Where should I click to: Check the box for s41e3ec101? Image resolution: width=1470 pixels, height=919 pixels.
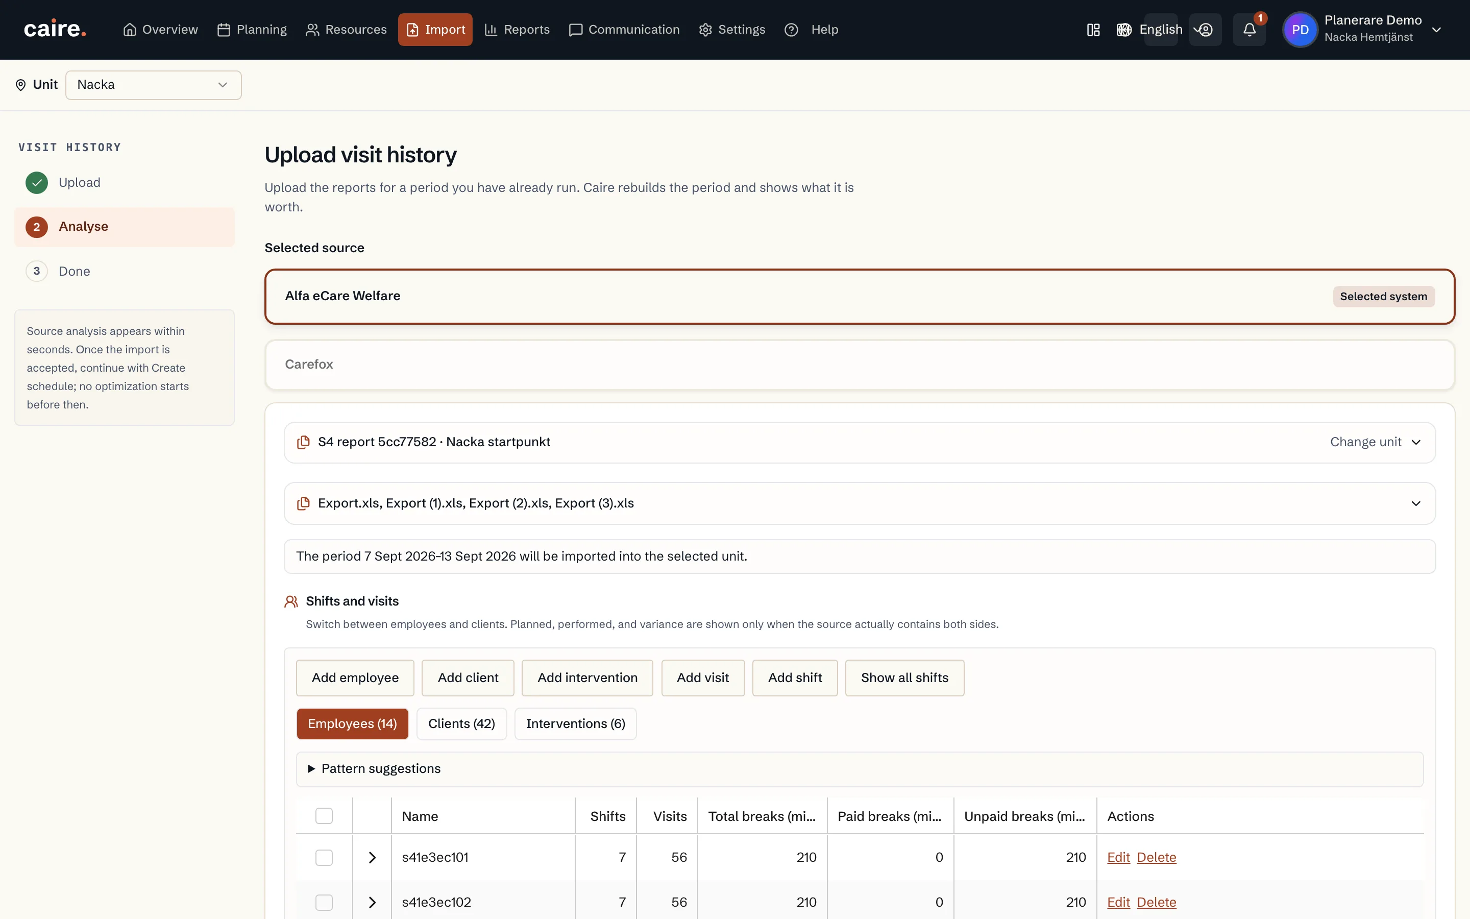tap(324, 858)
